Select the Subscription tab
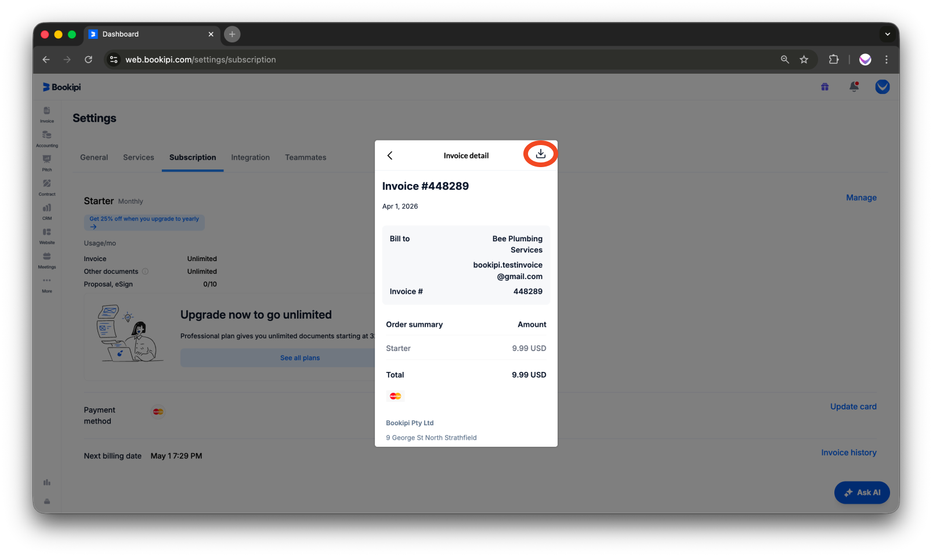Viewport: 933px width, 557px height. 193,157
